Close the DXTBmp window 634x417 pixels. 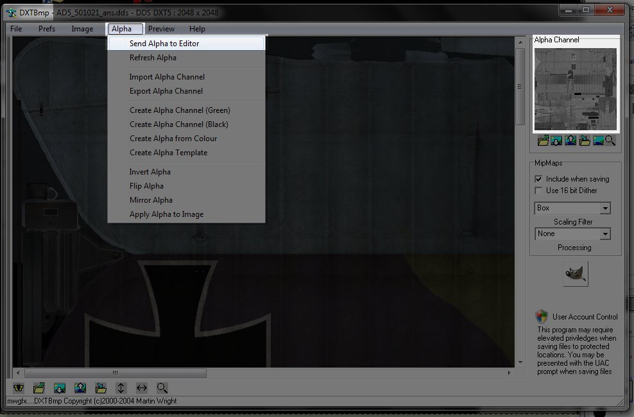coord(610,10)
